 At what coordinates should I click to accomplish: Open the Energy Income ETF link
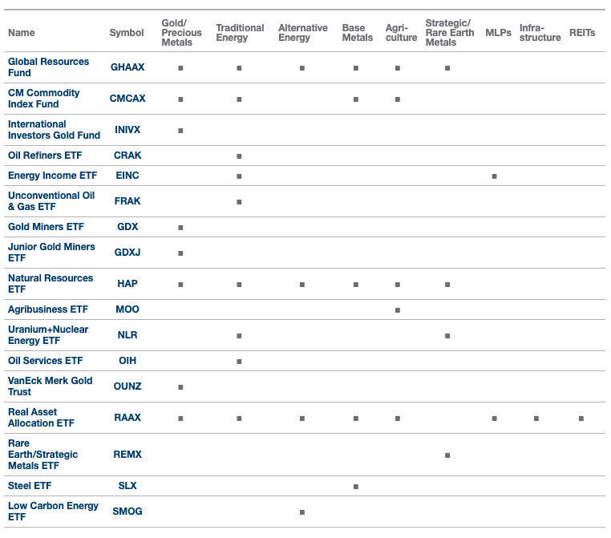pos(53,176)
